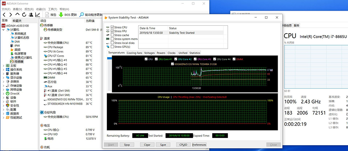Click the refresh icon in AIDA64 toolbar
This screenshot has width=348, height=151.
click(x=24, y=15)
